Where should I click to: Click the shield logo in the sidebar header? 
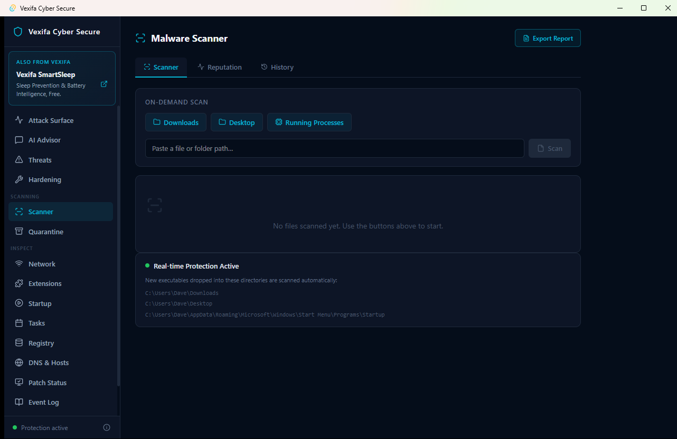pyautogui.click(x=18, y=32)
